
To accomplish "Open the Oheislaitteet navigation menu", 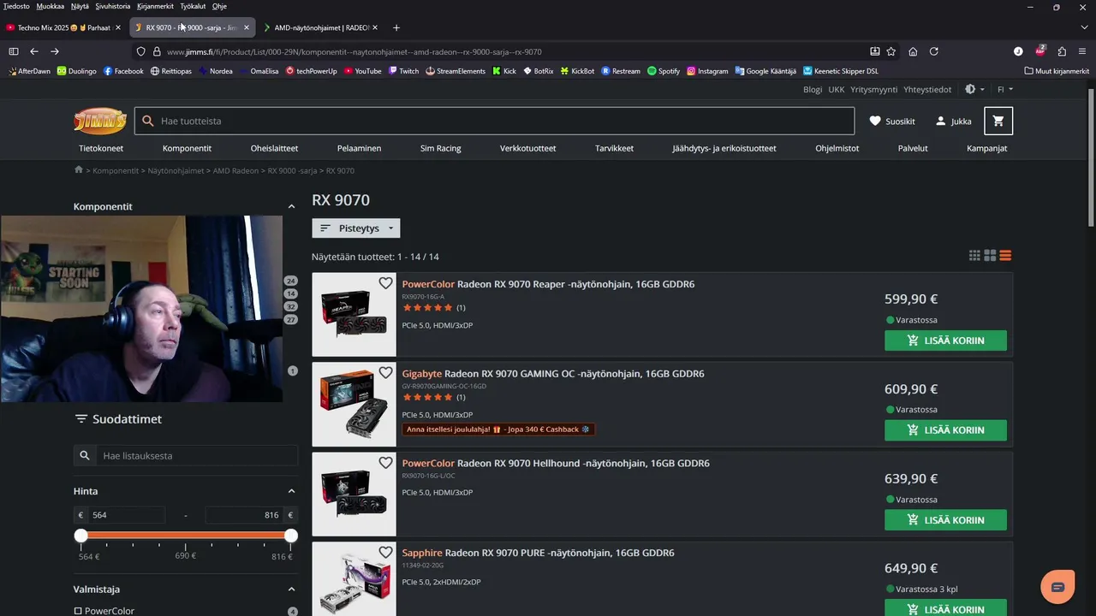I will click(274, 148).
